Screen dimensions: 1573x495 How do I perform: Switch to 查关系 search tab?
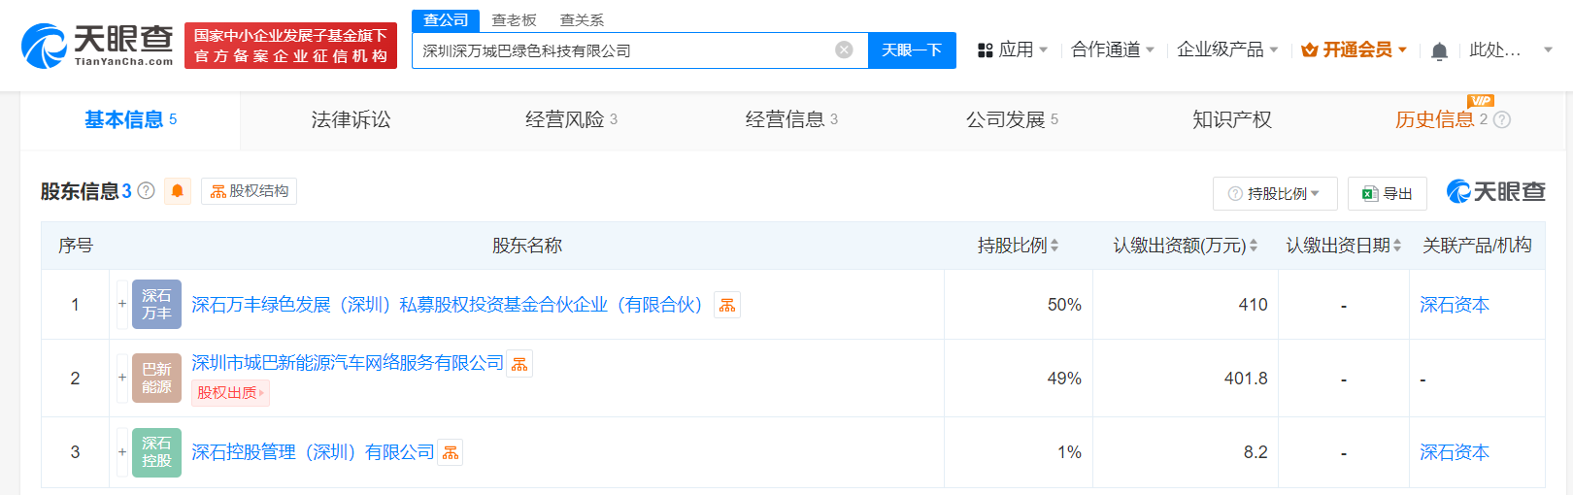tap(582, 19)
